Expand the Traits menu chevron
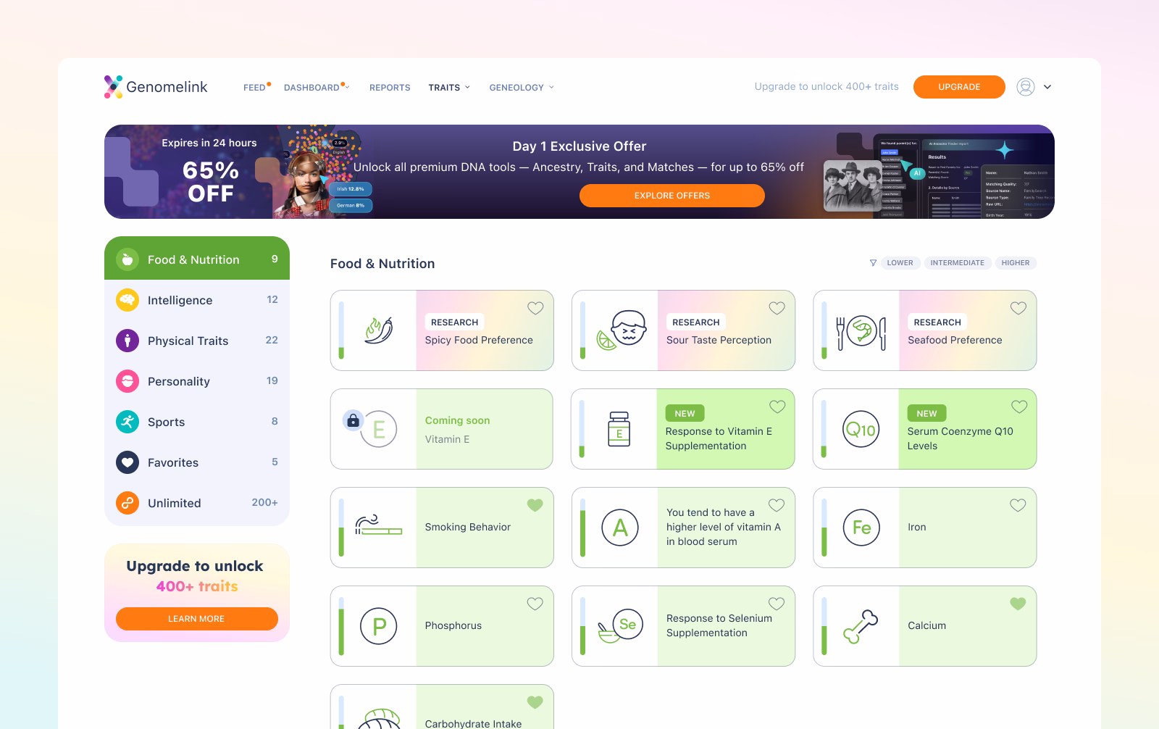The height and width of the screenshot is (729, 1159). coord(467,87)
